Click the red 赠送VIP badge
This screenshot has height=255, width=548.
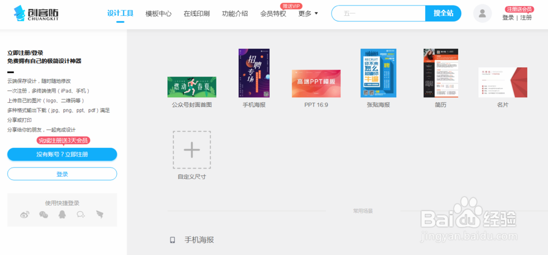tap(291, 6)
